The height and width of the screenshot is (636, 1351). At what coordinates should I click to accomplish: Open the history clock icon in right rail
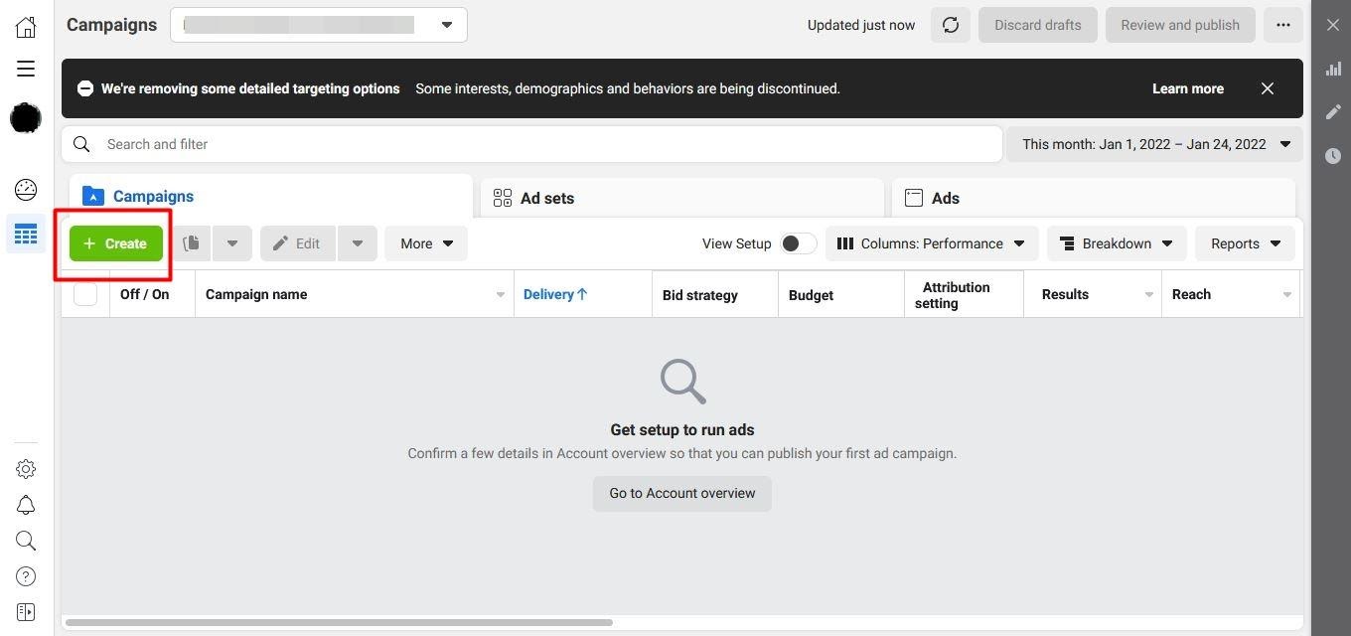coord(1333,156)
